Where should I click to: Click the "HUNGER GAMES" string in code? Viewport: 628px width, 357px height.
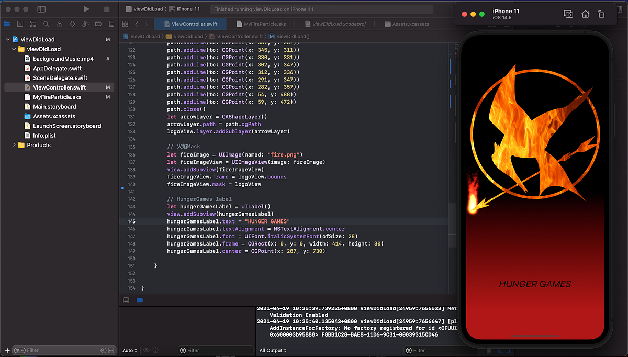267,221
